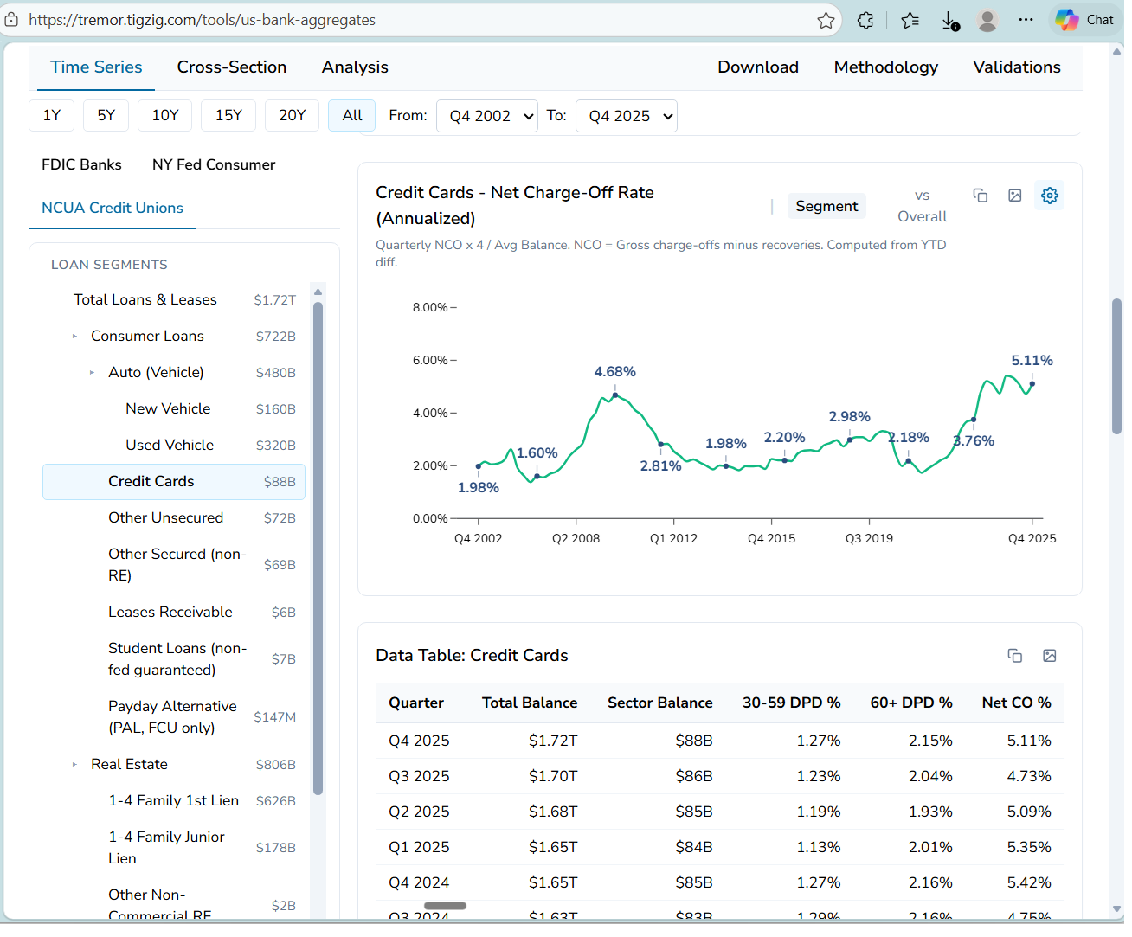Open the chart settings gear
This screenshot has height=937, width=1132.
tap(1050, 196)
